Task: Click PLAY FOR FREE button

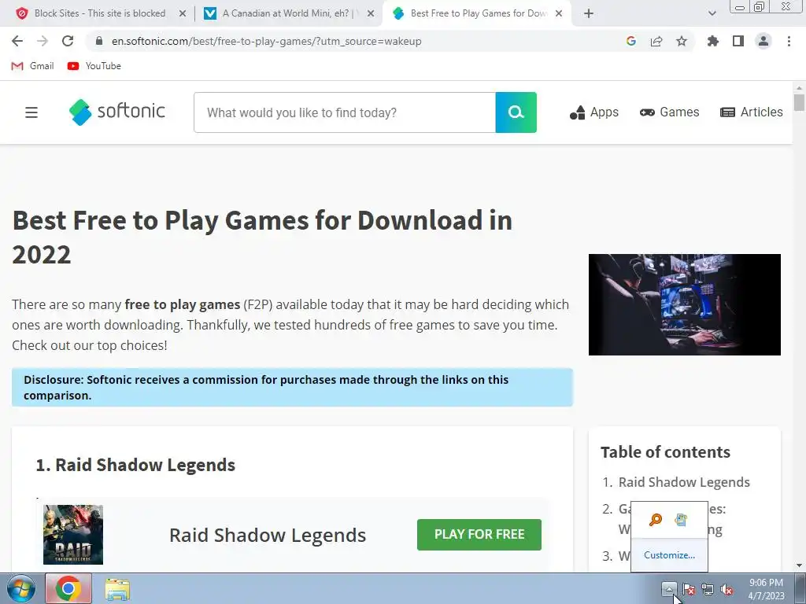Action: (479, 535)
